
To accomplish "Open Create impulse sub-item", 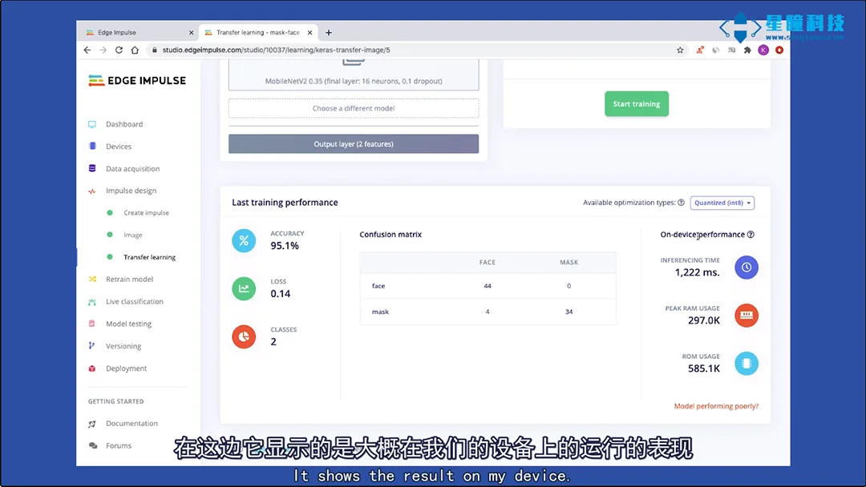I will (x=147, y=213).
